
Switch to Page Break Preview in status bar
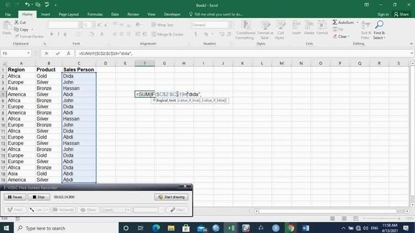[x=355, y=219]
